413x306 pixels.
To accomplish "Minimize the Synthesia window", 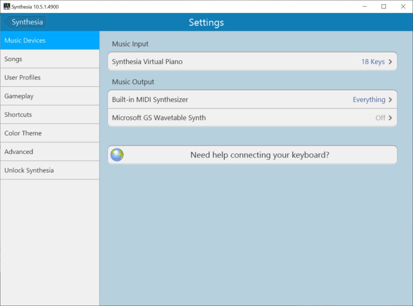I will tap(365, 6).
